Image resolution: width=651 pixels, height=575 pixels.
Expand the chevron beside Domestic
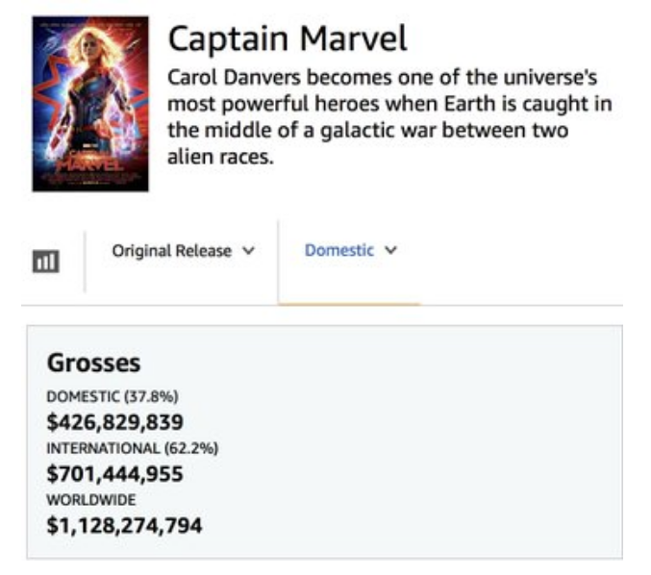click(x=390, y=250)
